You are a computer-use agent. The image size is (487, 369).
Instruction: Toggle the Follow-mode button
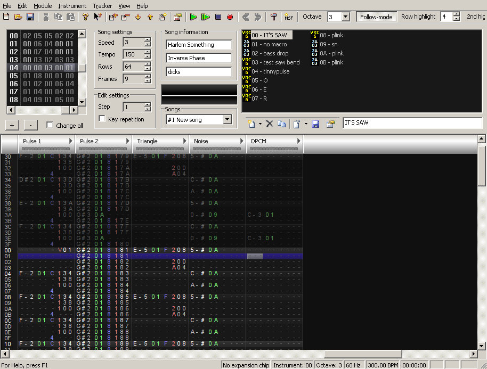(x=376, y=17)
